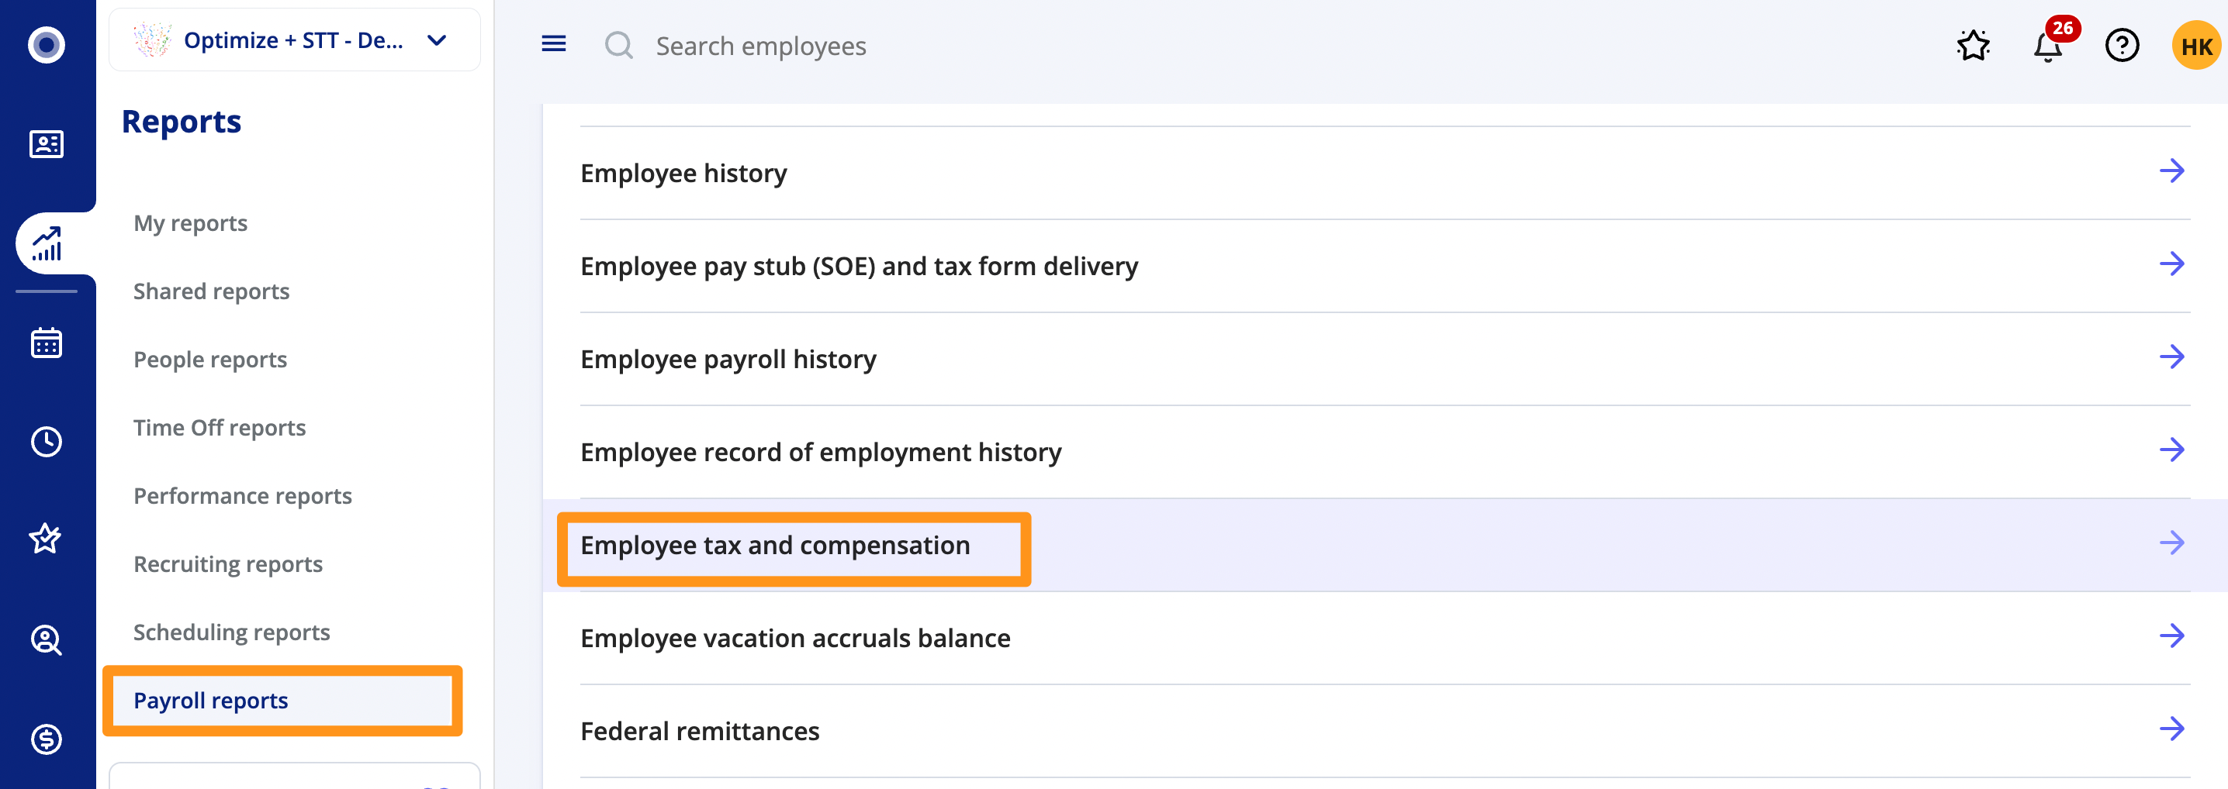
Task: Click arrow for Employee pay stub delivery
Action: coord(2172,264)
